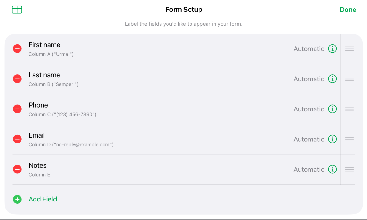Open format info for the Phone field
This screenshot has height=220, width=367.
pyautogui.click(x=332, y=109)
